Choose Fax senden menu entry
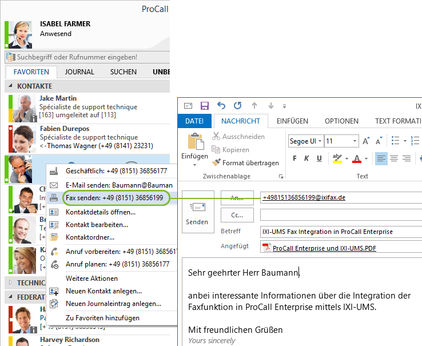 (x=112, y=198)
